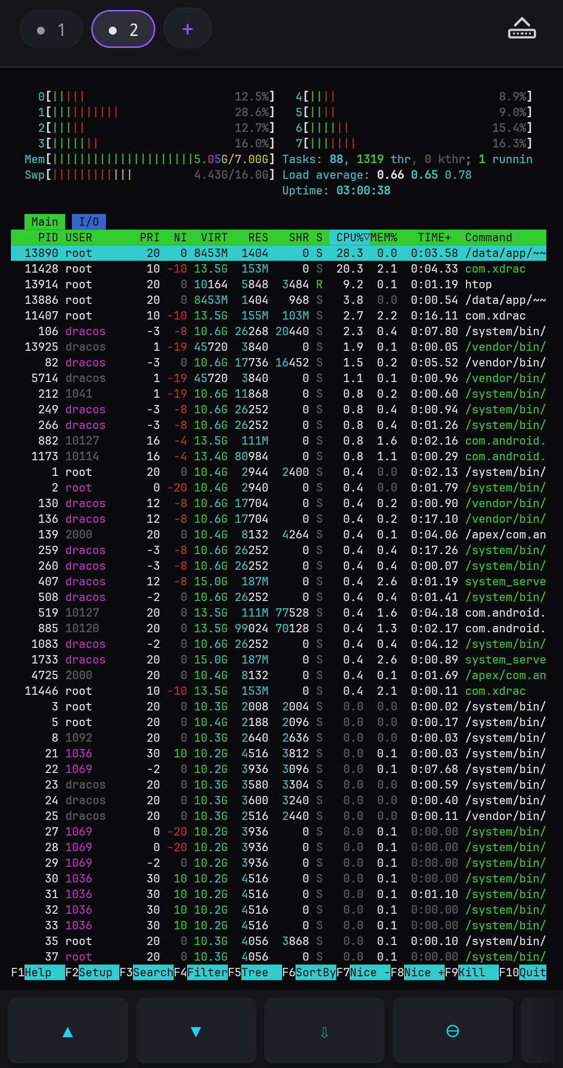
Task: Select process row PID 22 user 1069
Action: (x=278, y=769)
